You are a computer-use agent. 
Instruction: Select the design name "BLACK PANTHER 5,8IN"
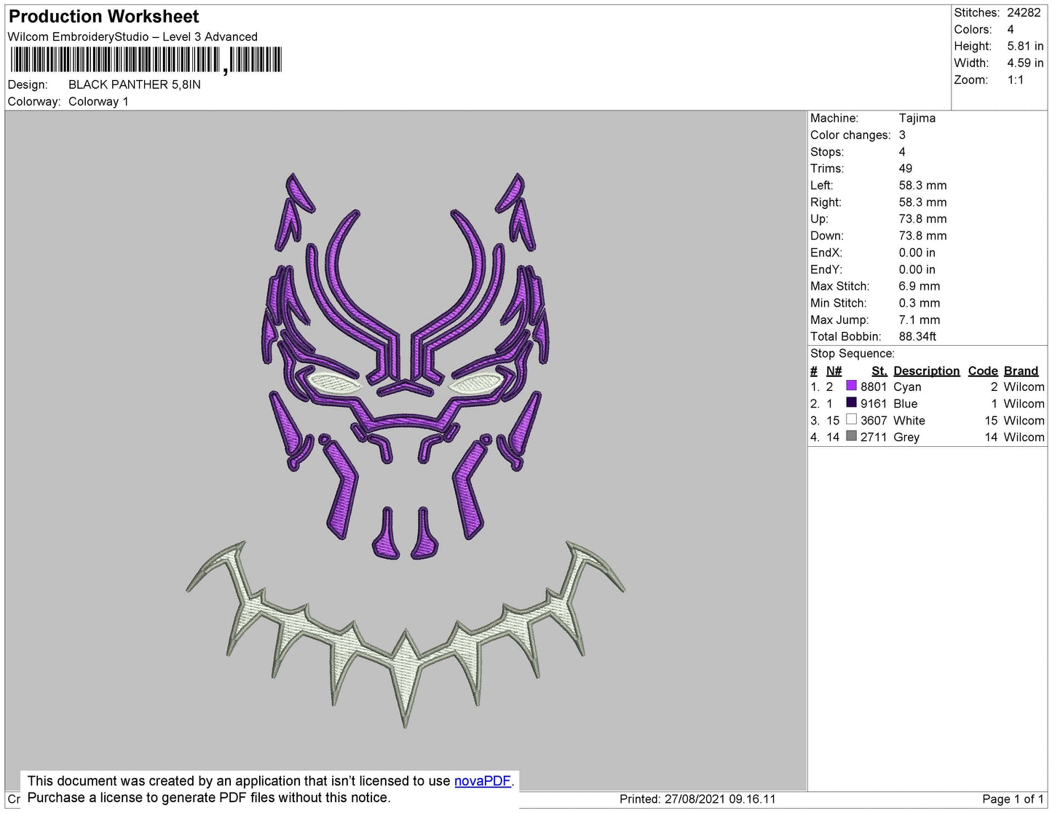pyautogui.click(x=135, y=84)
